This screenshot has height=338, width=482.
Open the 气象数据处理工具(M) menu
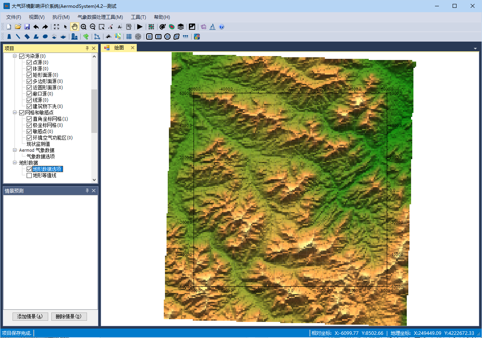(x=100, y=17)
